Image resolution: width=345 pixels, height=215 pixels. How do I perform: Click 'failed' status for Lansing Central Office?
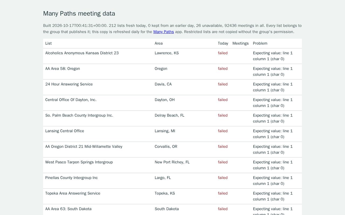coord(223,131)
